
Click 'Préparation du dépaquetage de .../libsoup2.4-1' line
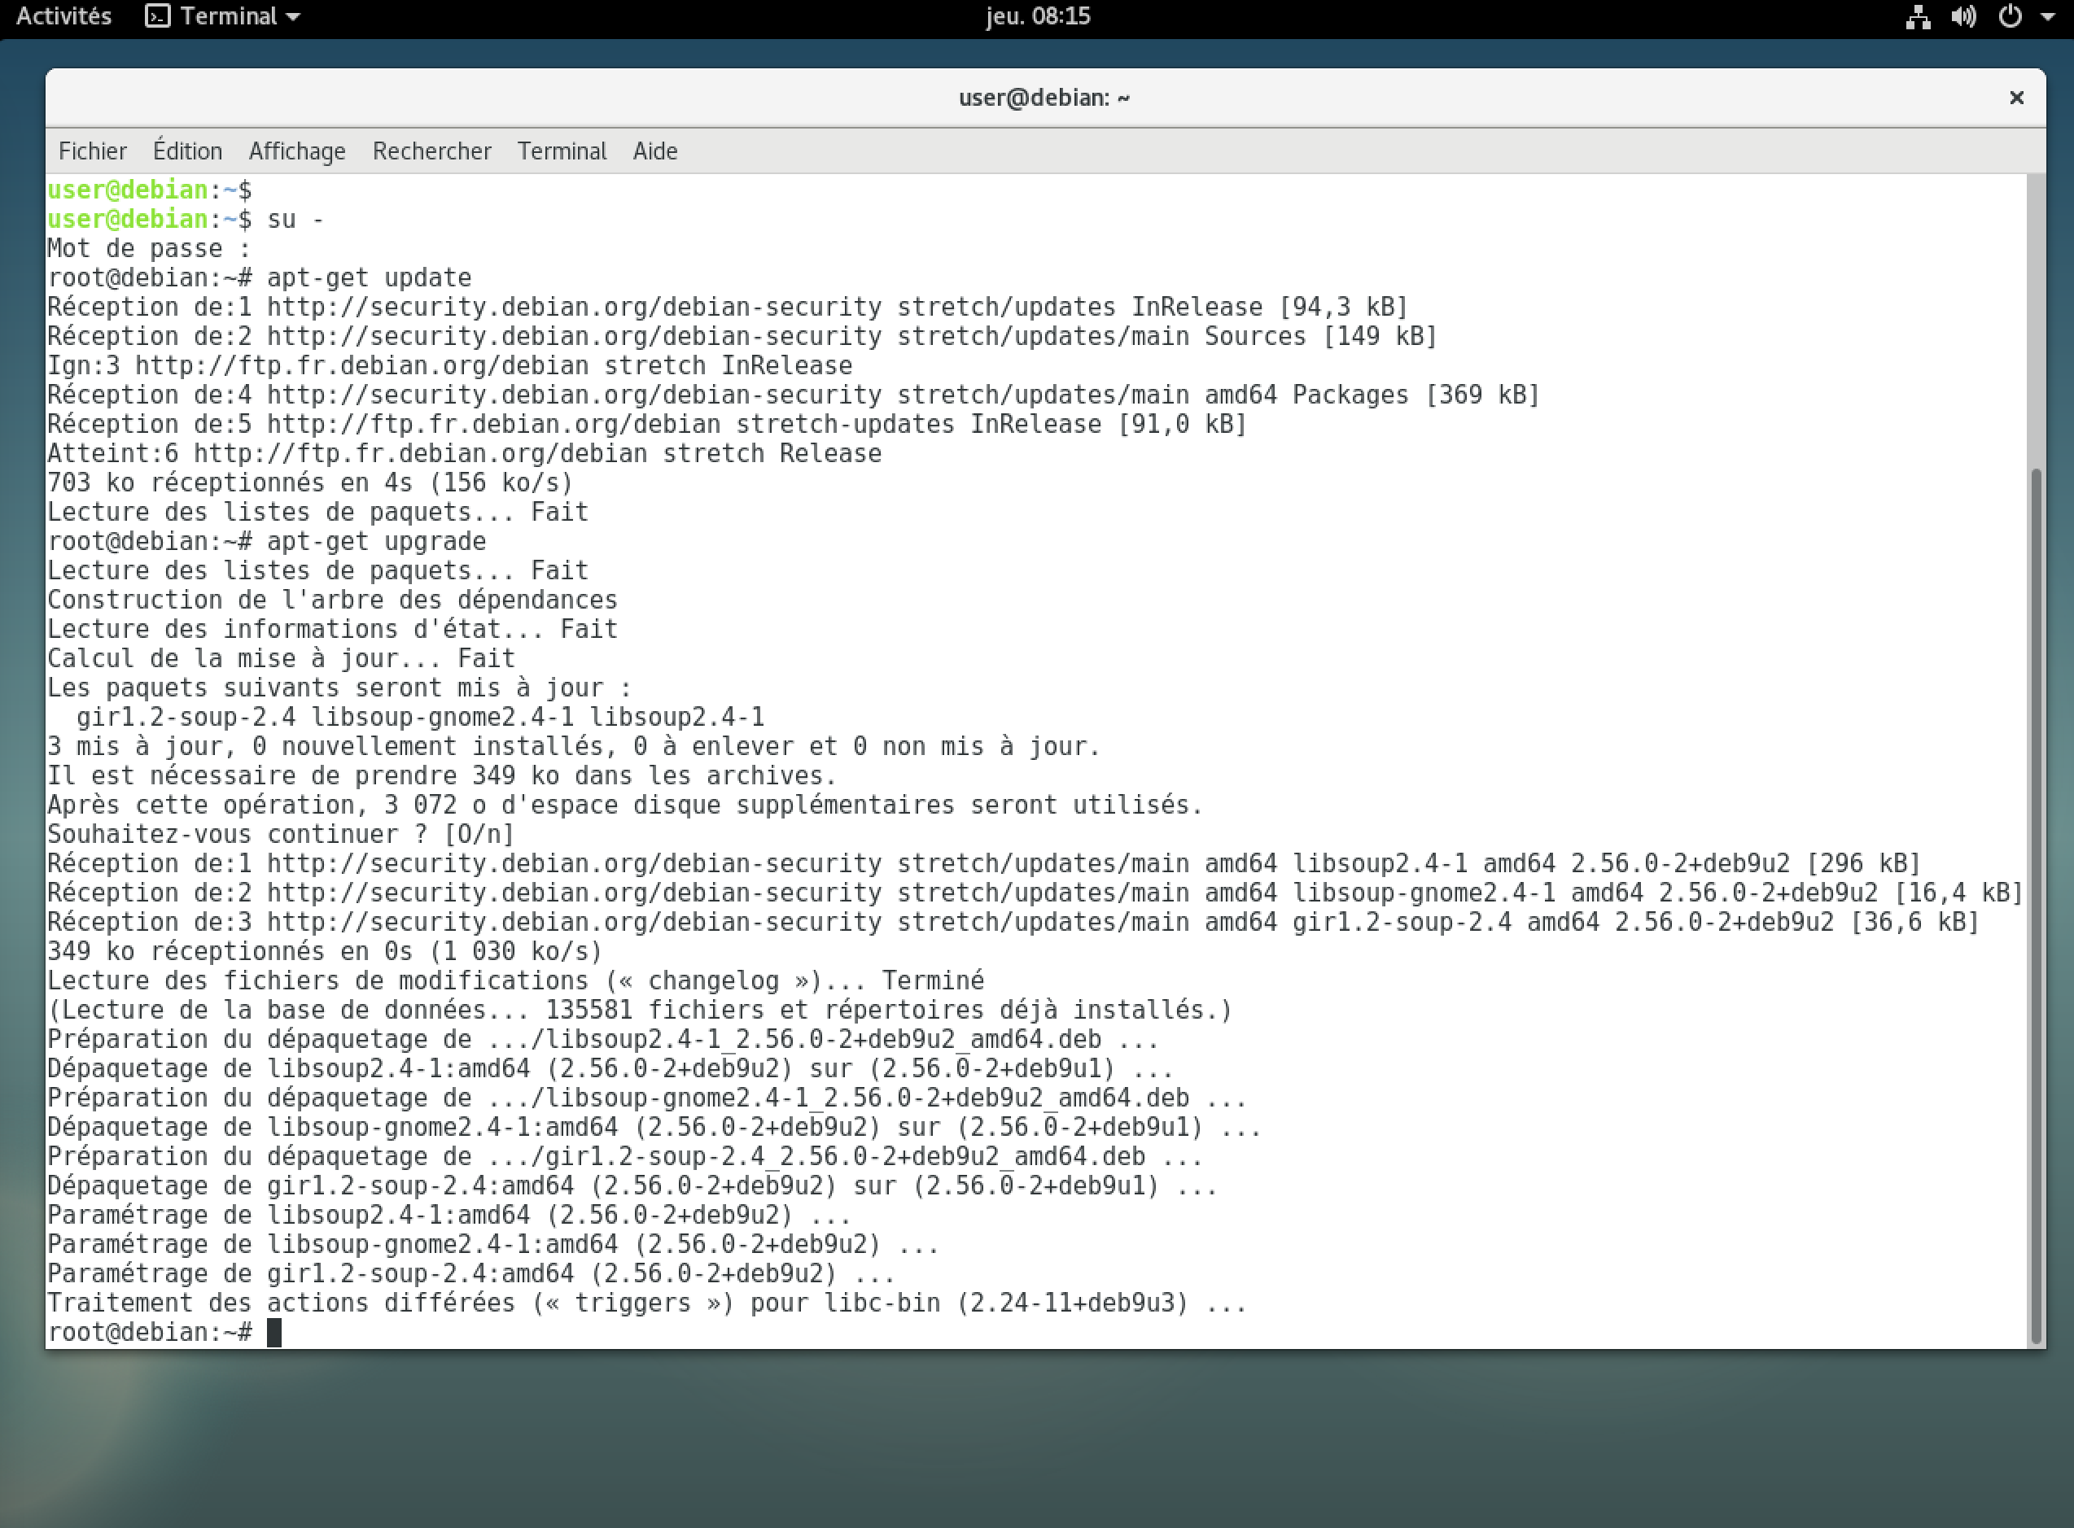603,1040
